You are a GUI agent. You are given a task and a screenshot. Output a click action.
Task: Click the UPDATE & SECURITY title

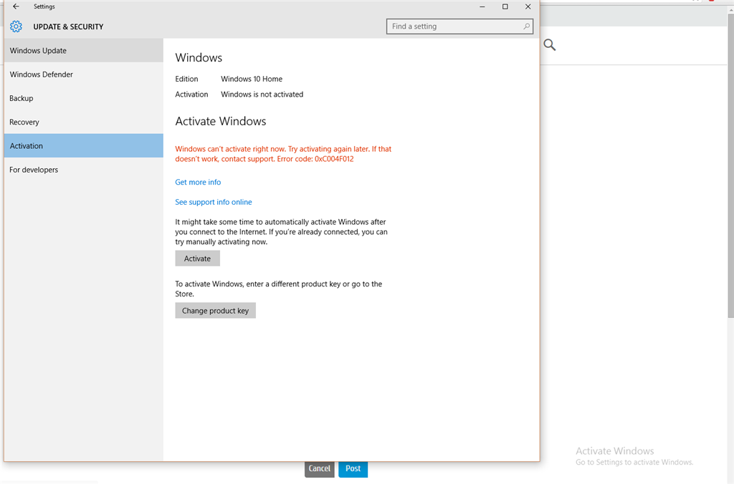pos(68,26)
